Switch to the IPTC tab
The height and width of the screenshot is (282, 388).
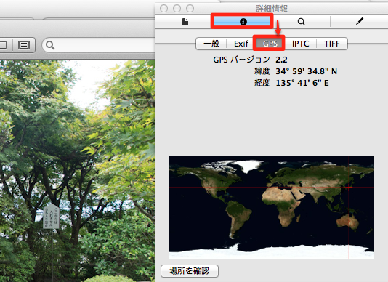300,44
